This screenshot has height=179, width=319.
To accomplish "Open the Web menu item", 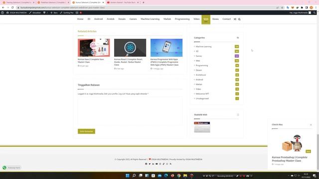I will click(x=206, y=19).
